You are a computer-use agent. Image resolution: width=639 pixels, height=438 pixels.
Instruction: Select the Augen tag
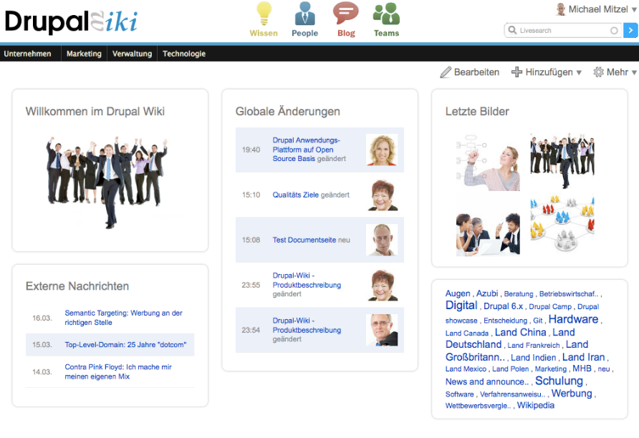pyautogui.click(x=458, y=293)
